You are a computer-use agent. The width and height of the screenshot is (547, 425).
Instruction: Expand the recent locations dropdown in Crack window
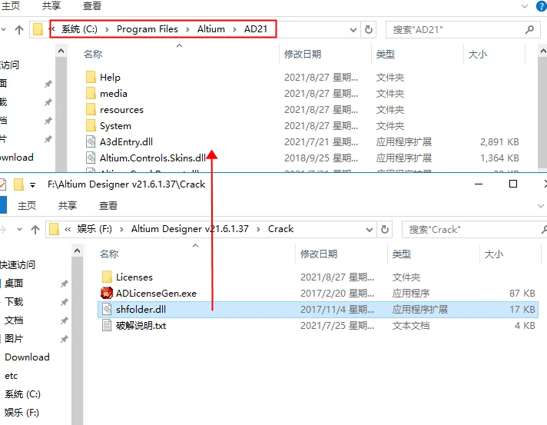19,229
